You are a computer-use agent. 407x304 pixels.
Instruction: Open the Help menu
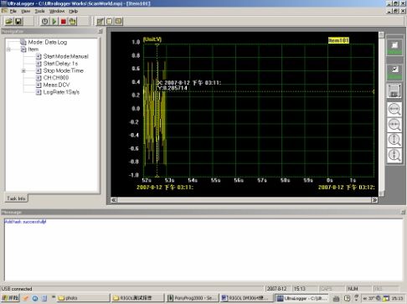click(74, 11)
